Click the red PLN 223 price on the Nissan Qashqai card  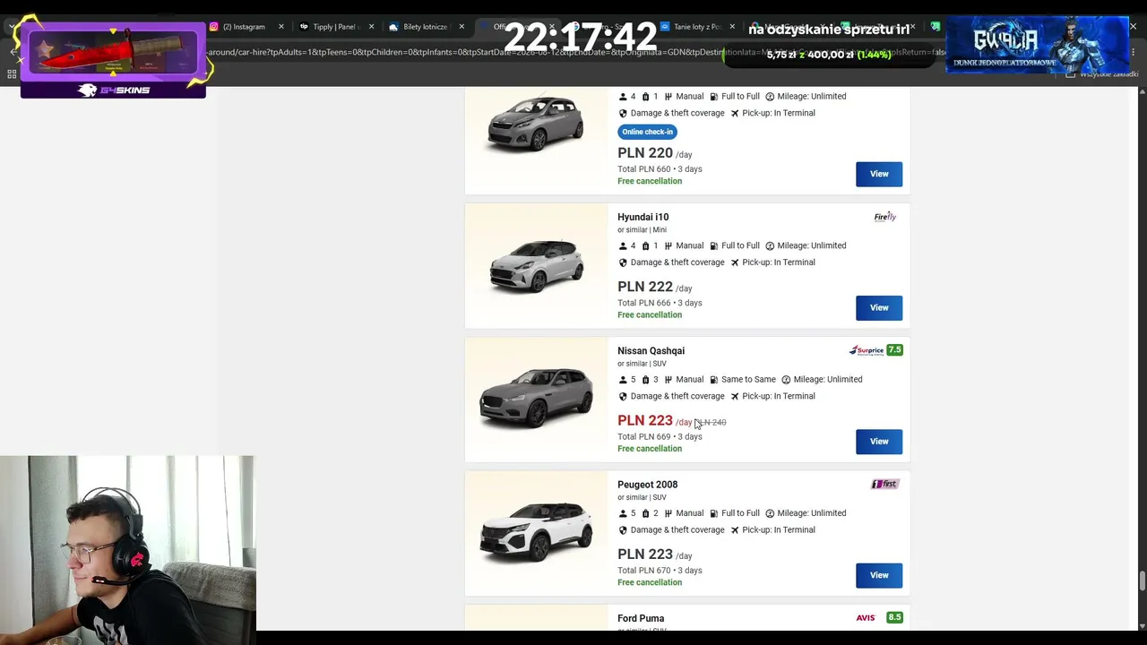tap(644, 420)
